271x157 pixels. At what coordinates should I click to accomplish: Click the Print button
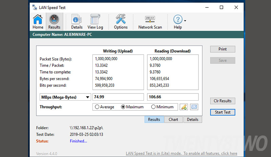223,49
